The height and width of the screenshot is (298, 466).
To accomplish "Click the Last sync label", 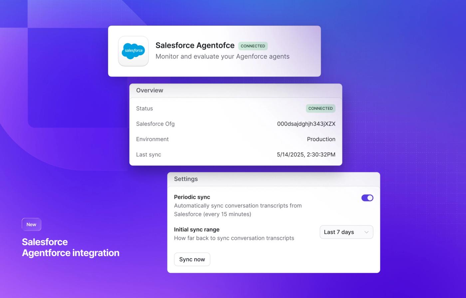I will (148, 154).
